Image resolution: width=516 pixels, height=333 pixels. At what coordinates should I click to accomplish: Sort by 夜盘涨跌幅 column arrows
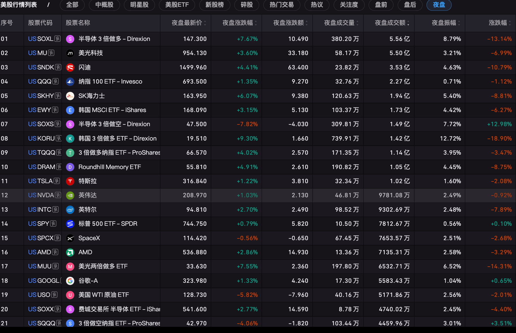pos(256,23)
